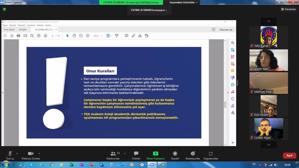Click the current page number field
Viewport: 299px width, 168px height.
tap(53, 36)
